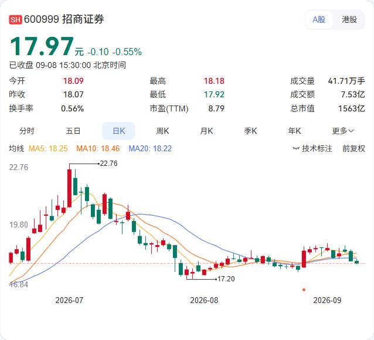Click the stock name 600999 招商证券

coord(64,19)
